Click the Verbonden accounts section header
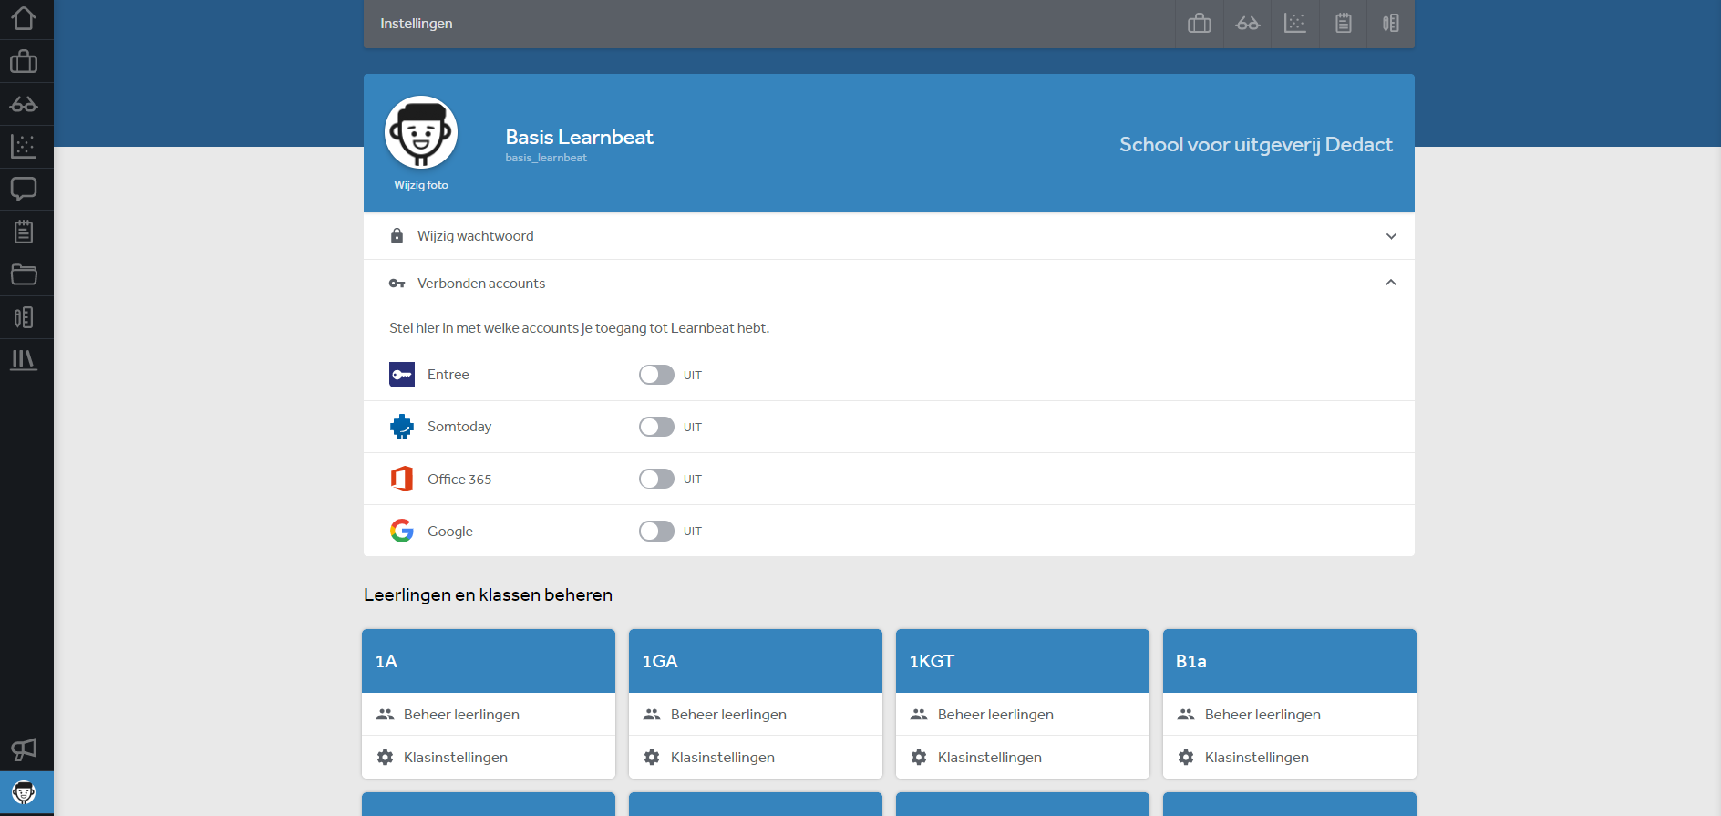The height and width of the screenshot is (816, 1721). point(889,284)
